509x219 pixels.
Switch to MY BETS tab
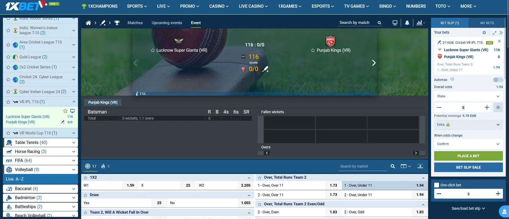coord(487,23)
